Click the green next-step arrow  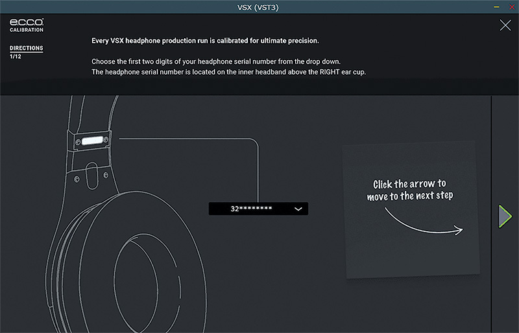[x=505, y=216]
